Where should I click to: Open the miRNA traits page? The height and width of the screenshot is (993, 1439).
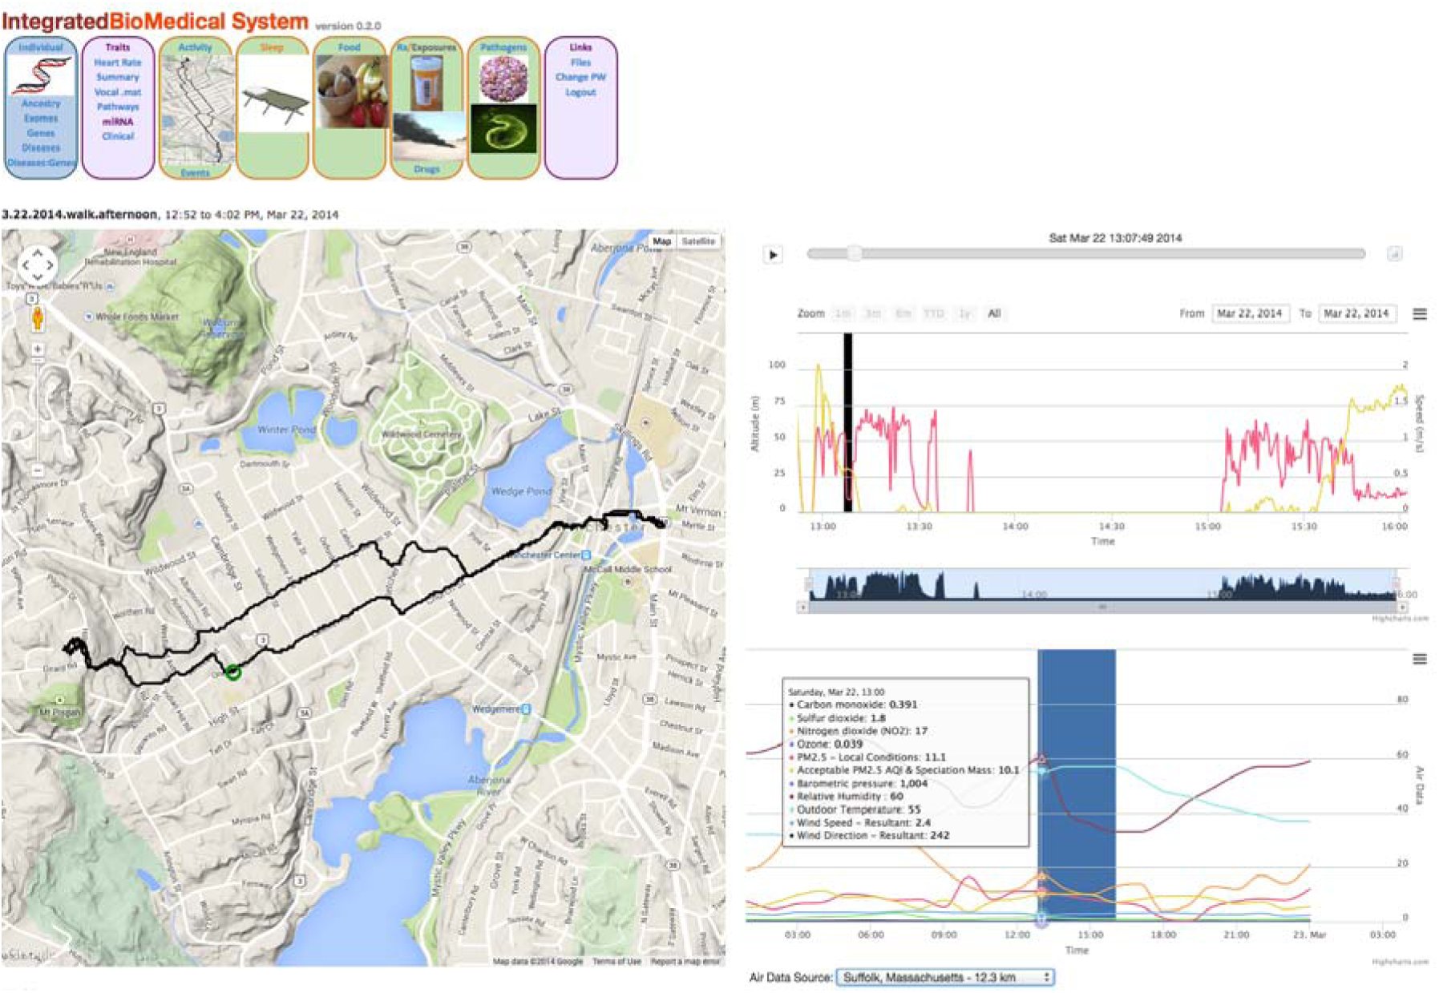118,122
